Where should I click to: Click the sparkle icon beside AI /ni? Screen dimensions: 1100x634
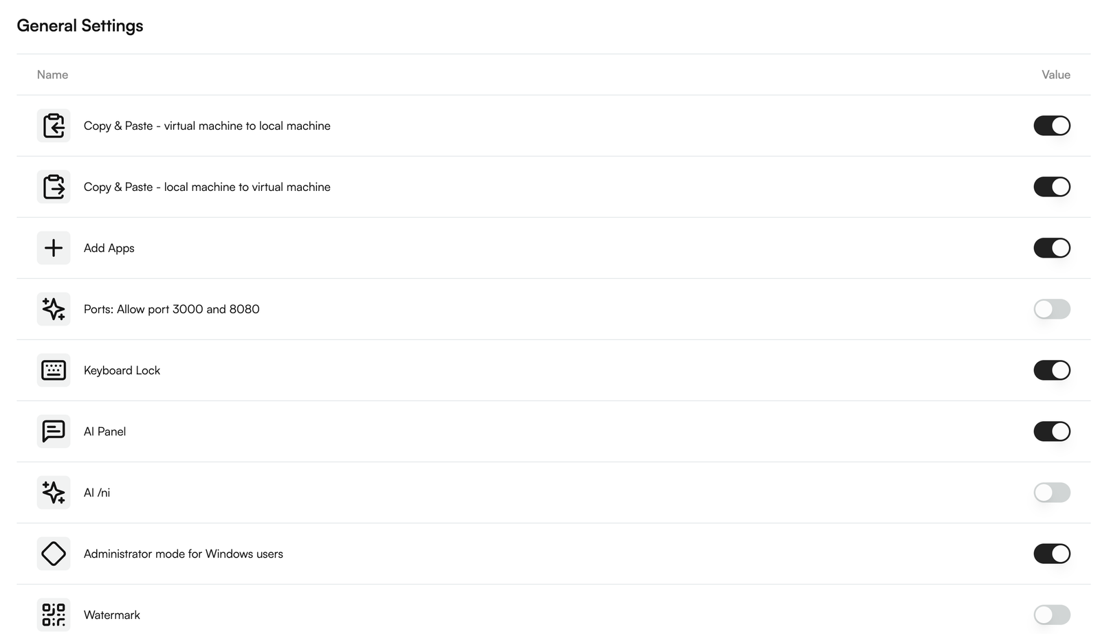[x=54, y=493]
